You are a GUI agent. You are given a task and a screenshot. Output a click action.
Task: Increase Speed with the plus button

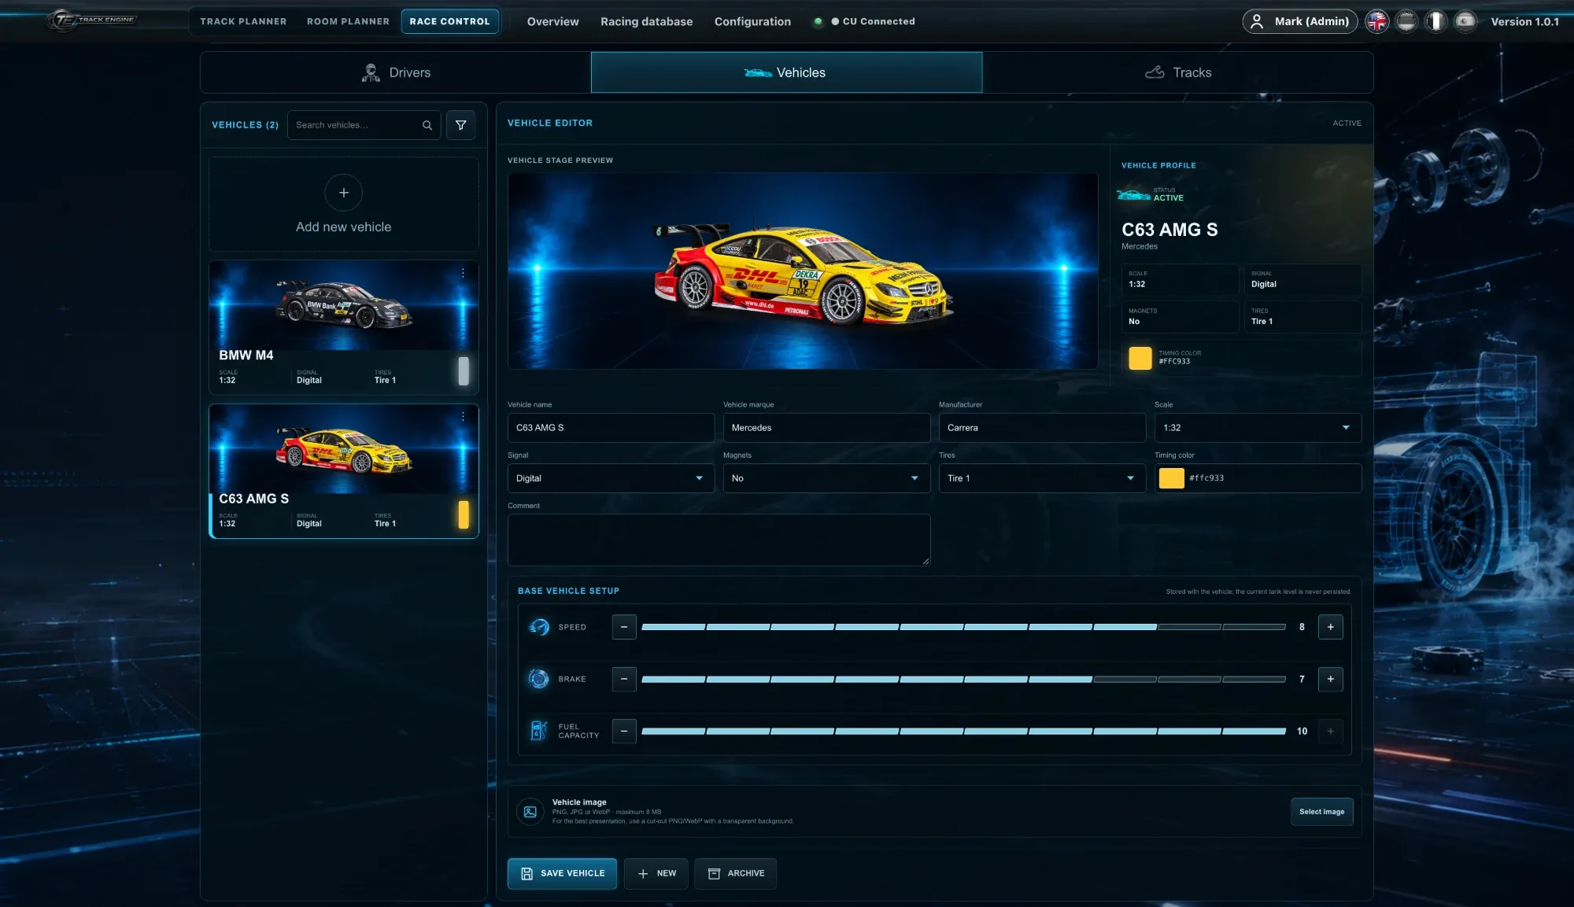pyautogui.click(x=1331, y=627)
